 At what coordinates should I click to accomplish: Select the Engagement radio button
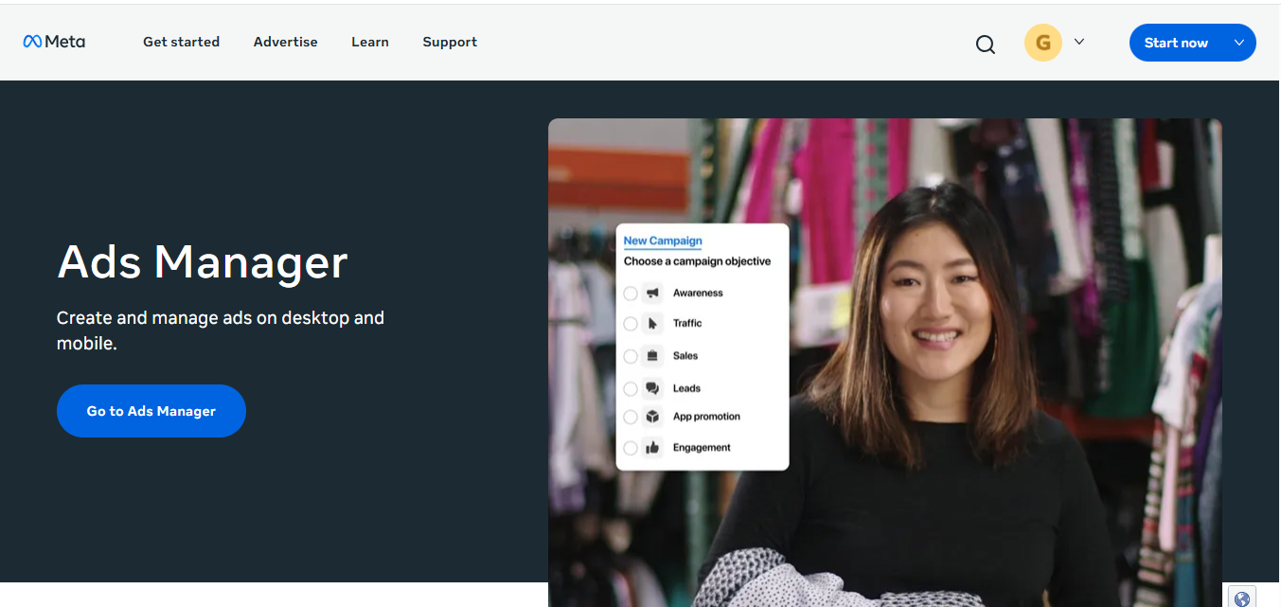click(631, 448)
